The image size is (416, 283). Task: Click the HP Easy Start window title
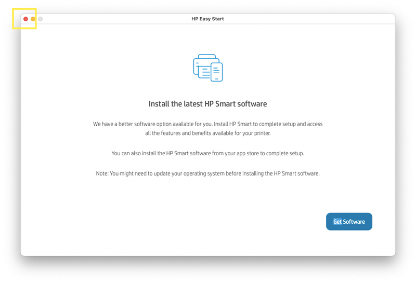(x=207, y=19)
